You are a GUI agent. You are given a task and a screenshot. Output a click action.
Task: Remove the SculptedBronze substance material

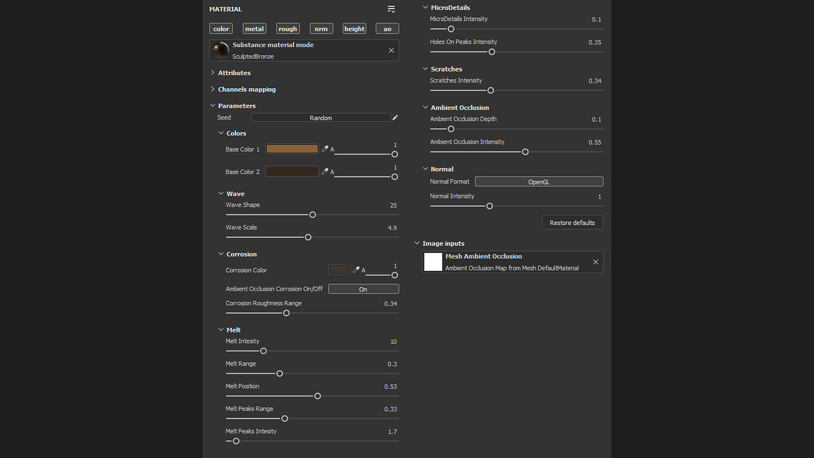[391, 50]
